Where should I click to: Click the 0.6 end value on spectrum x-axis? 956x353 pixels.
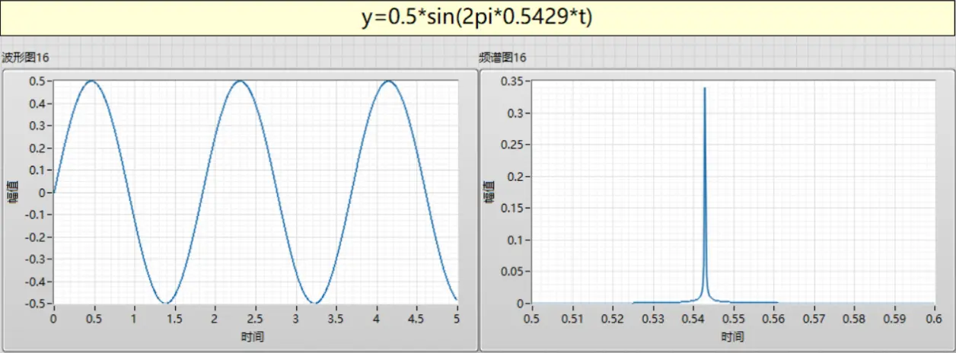(934, 318)
